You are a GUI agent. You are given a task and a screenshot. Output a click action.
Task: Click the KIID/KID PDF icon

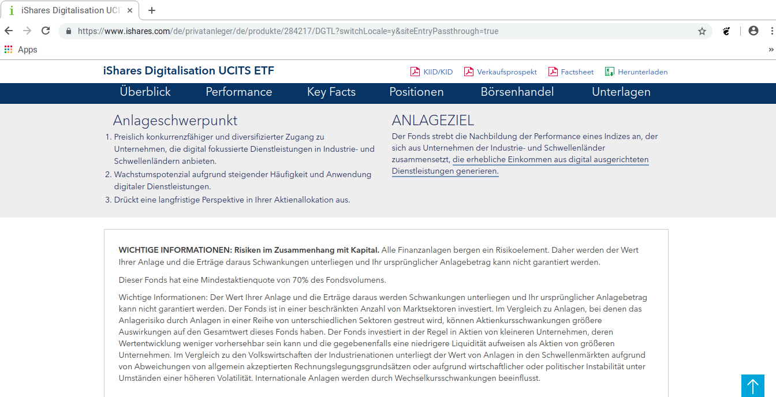coord(415,72)
